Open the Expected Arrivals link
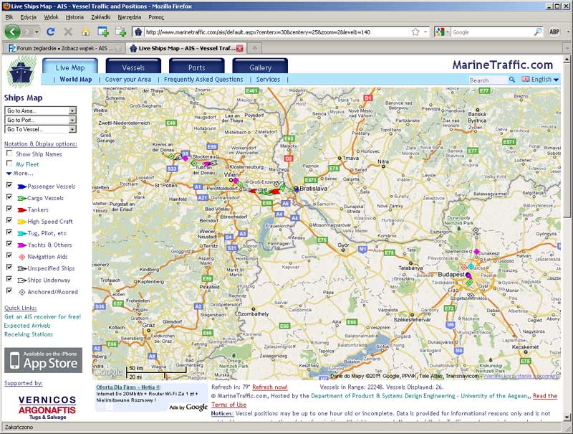 click(x=27, y=326)
